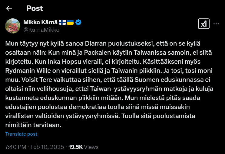Image resolution: width=225 pixels, height=154 pixels.
Task: Open the three-dot More options menu
Action: [216, 24]
